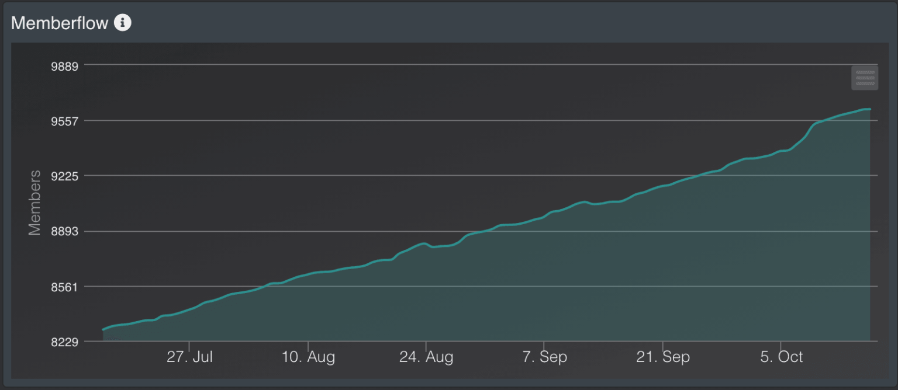
Task: Select the 24. Aug date label
Action: point(426,357)
